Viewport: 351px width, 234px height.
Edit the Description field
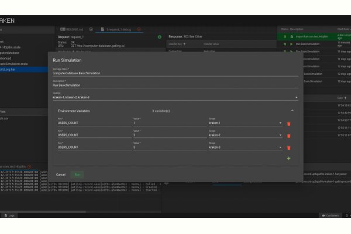tap(175, 85)
